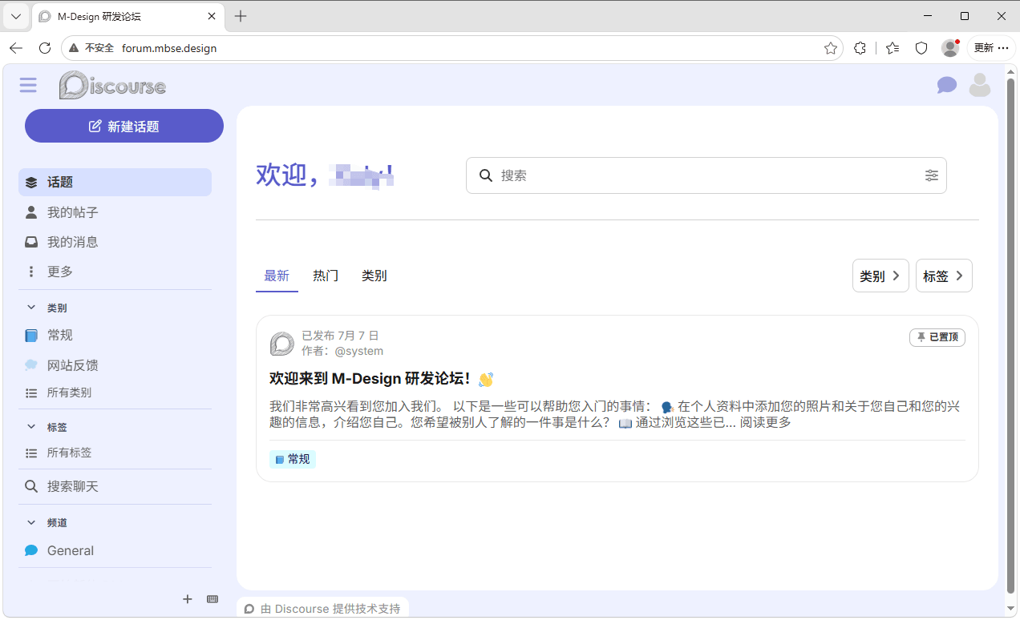Open topic 欢迎来到 M-Design 研发论坛
Image resolution: width=1020 pixels, height=620 pixels.
pyautogui.click(x=370, y=379)
